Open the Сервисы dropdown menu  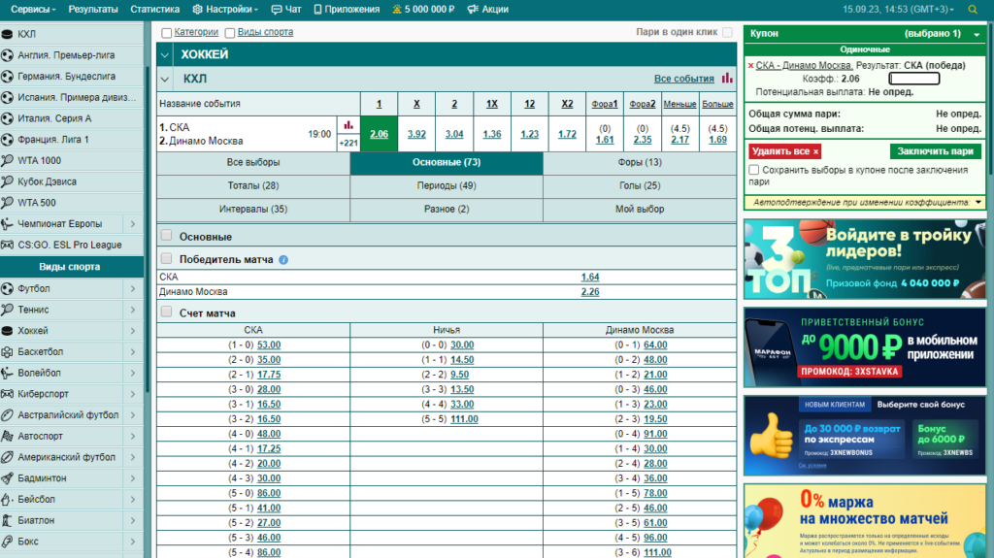pyautogui.click(x=33, y=10)
